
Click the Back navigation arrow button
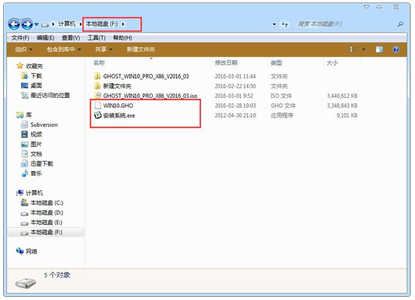(x=13, y=24)
